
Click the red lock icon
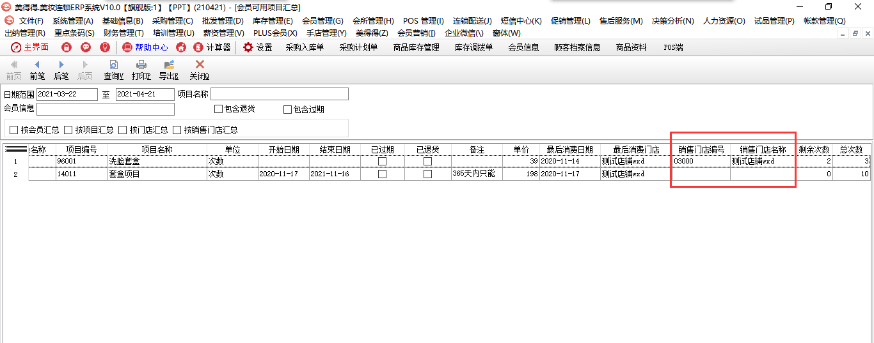tap(67, 47)
